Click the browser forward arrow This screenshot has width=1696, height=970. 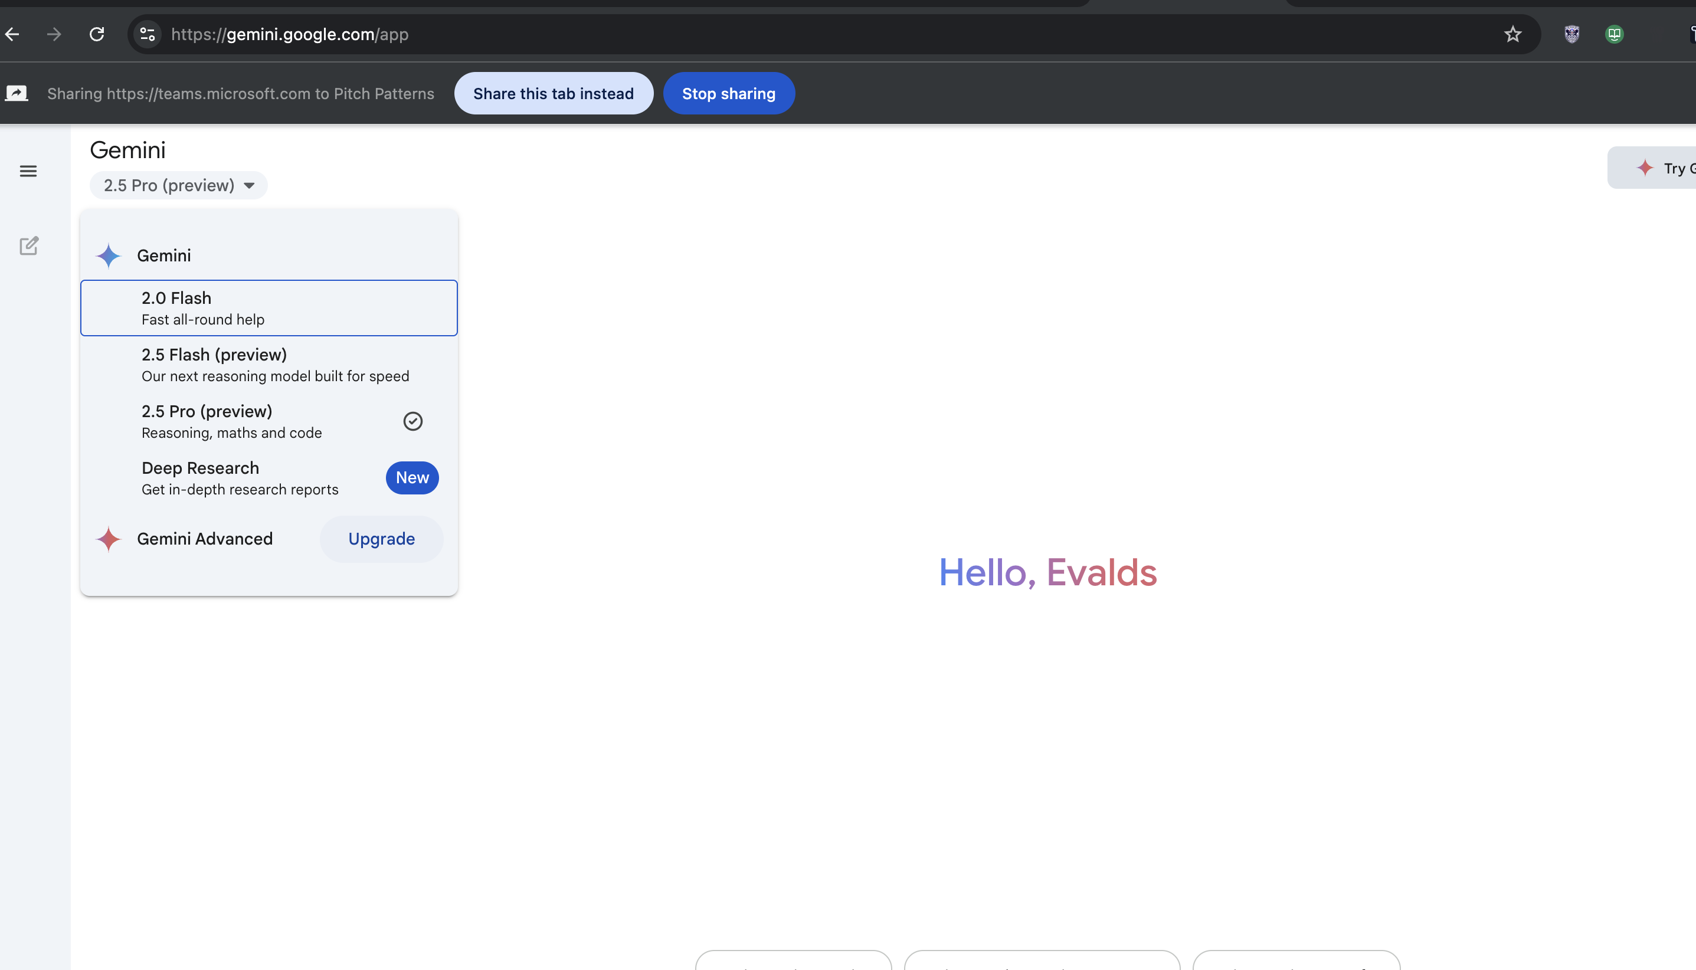click(54, 34)
